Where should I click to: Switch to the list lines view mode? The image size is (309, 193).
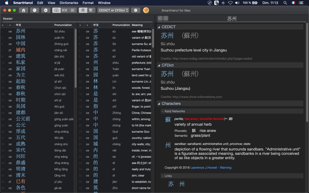73,10
